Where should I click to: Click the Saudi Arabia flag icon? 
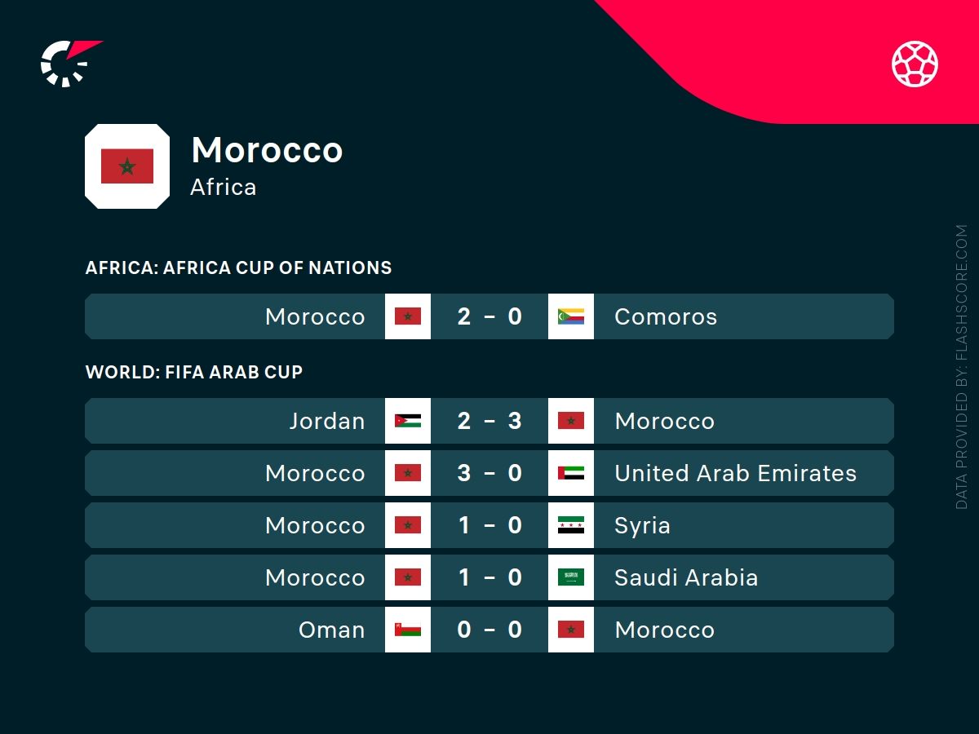click(x=571, y=577)
